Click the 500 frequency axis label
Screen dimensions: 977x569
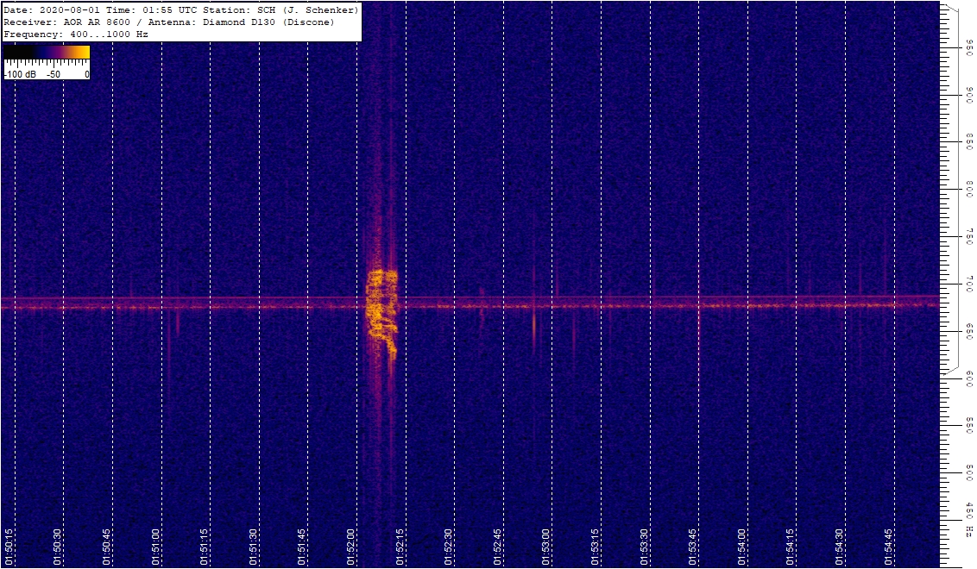click(969, 472)
